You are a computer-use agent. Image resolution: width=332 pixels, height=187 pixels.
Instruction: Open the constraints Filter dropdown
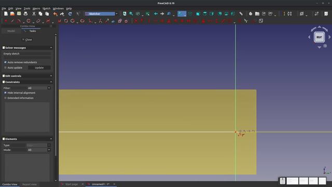coord(39,88)
